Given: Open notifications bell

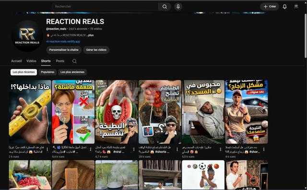Looking at the screenshot, I should [x=284, y=7].
